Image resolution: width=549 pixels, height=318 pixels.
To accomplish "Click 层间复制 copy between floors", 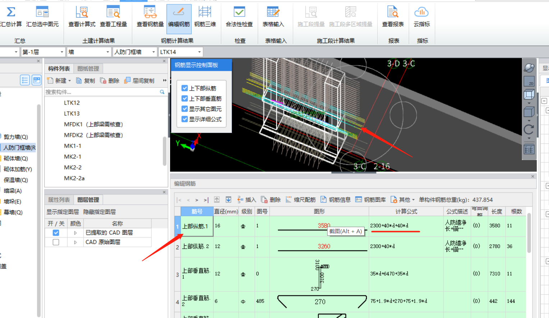I will coord(139,80).
